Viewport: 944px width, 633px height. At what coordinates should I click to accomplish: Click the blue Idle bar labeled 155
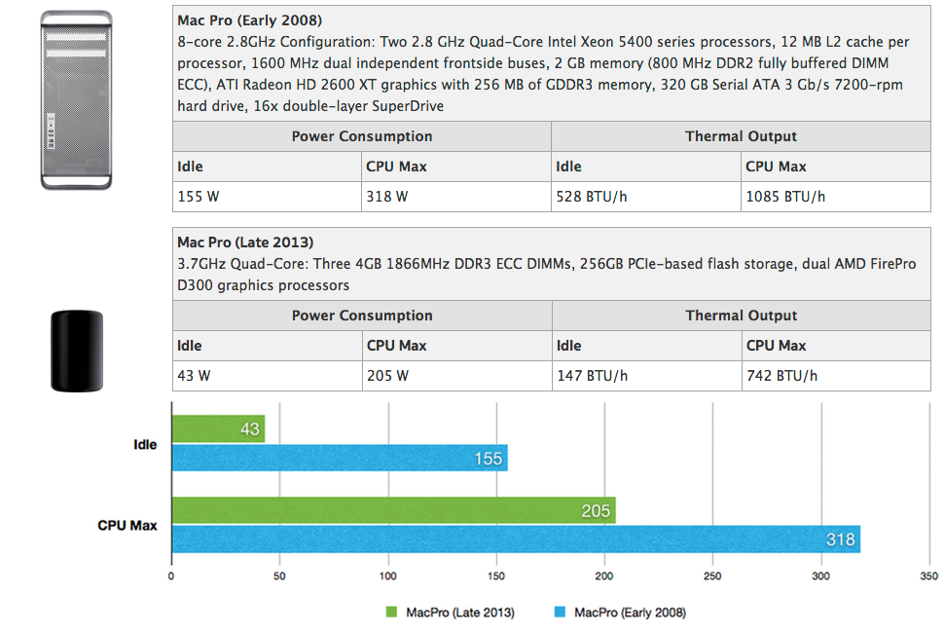tap(340, 458)
